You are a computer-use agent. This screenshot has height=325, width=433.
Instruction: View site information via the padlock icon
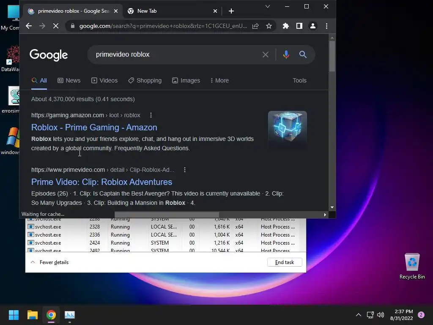[73, 26]
